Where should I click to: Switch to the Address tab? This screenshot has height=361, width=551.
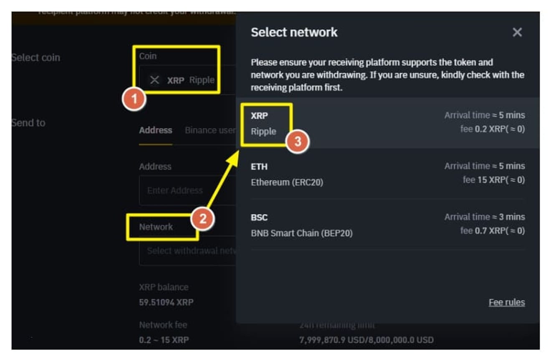(156, 130)
